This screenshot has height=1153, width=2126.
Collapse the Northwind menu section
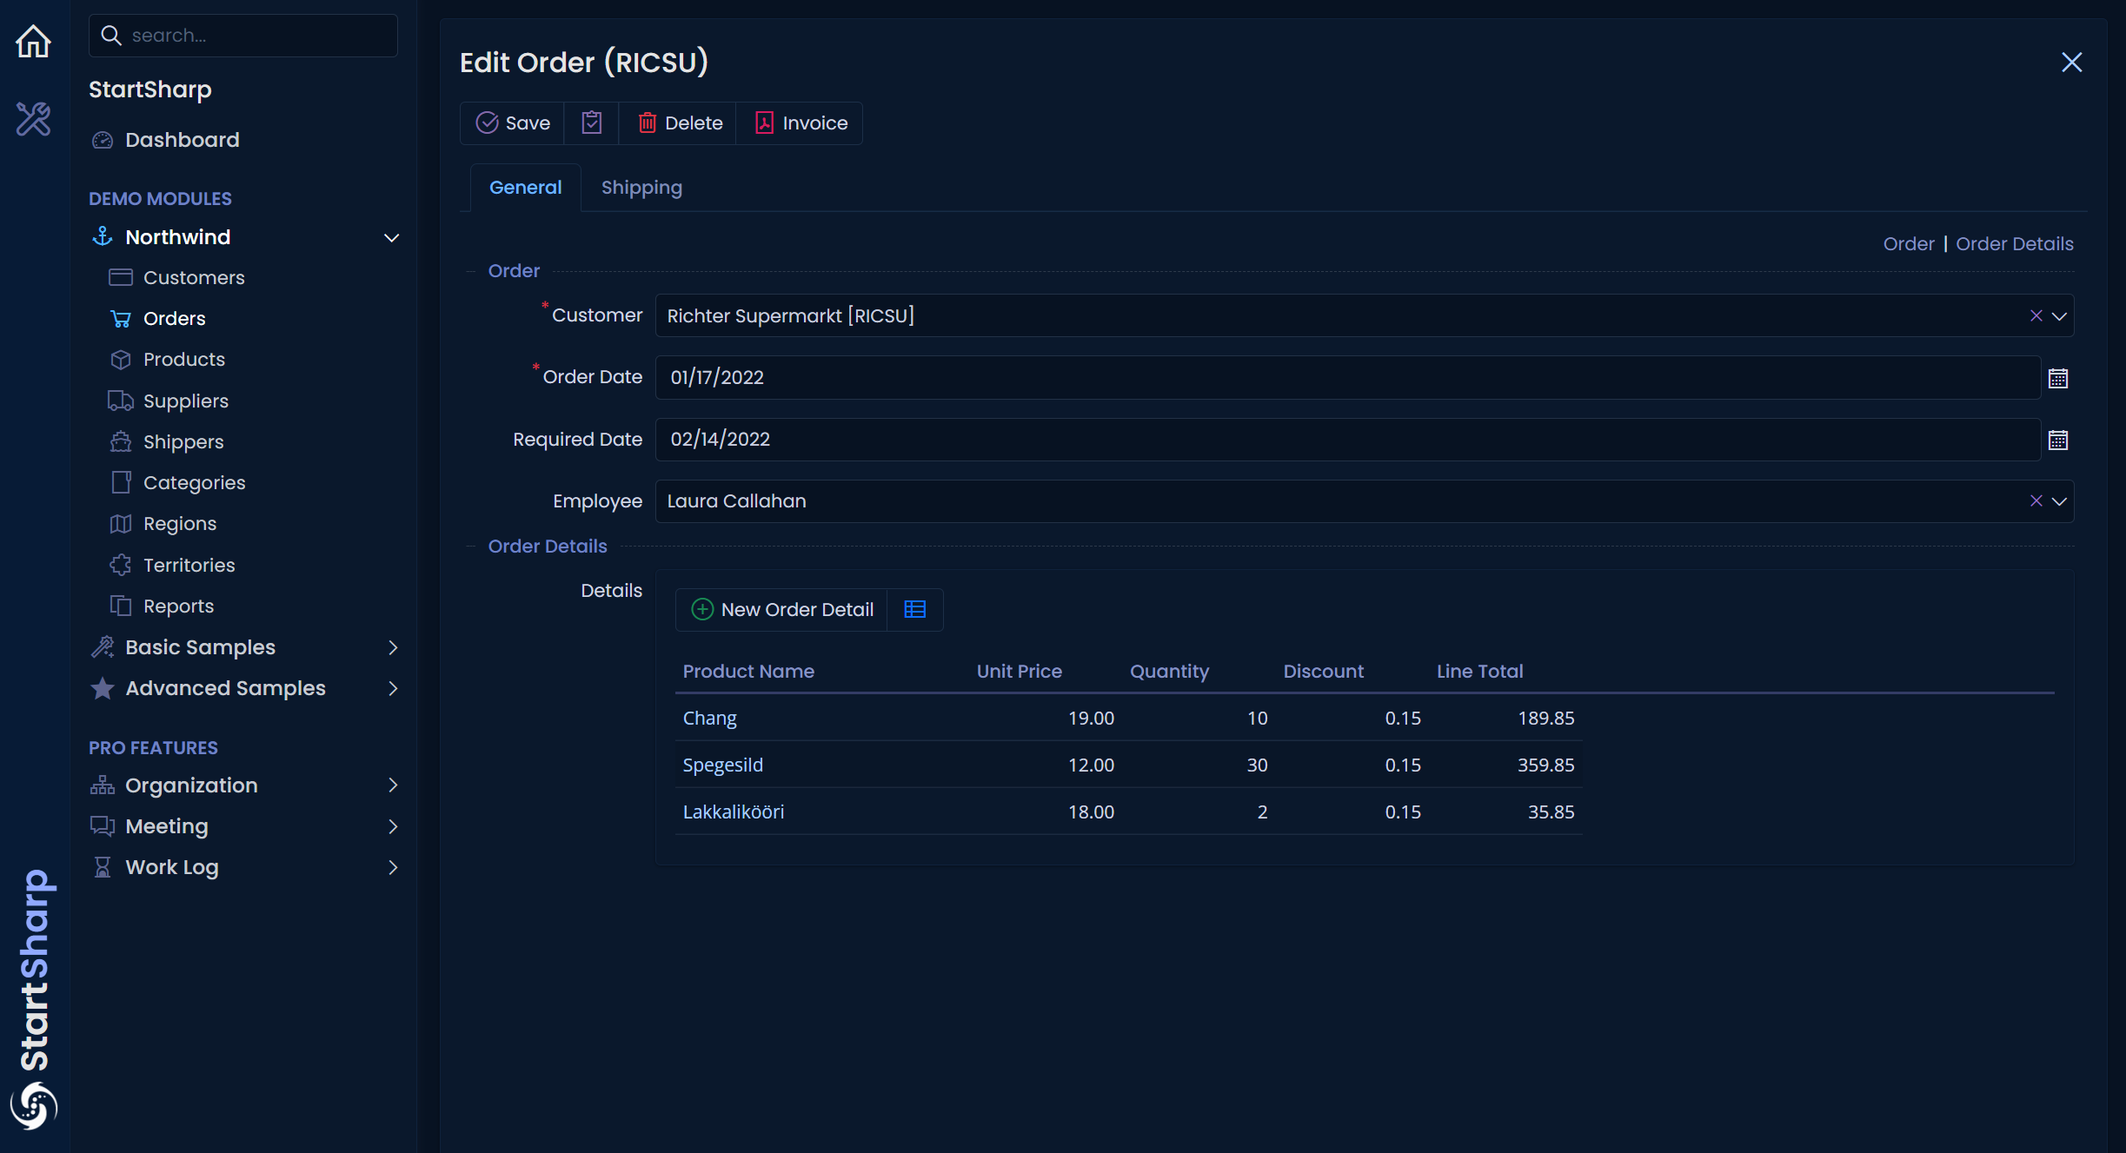click(x=391, y=237)
